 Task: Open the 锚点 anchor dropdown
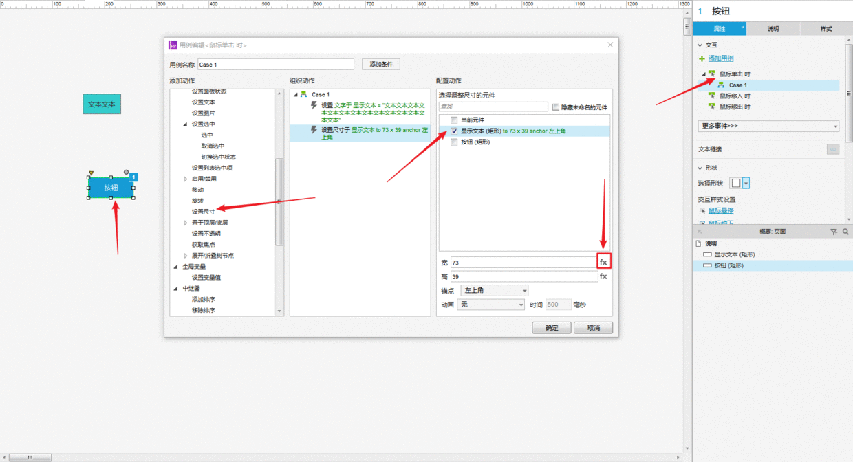tap(494, 291)
